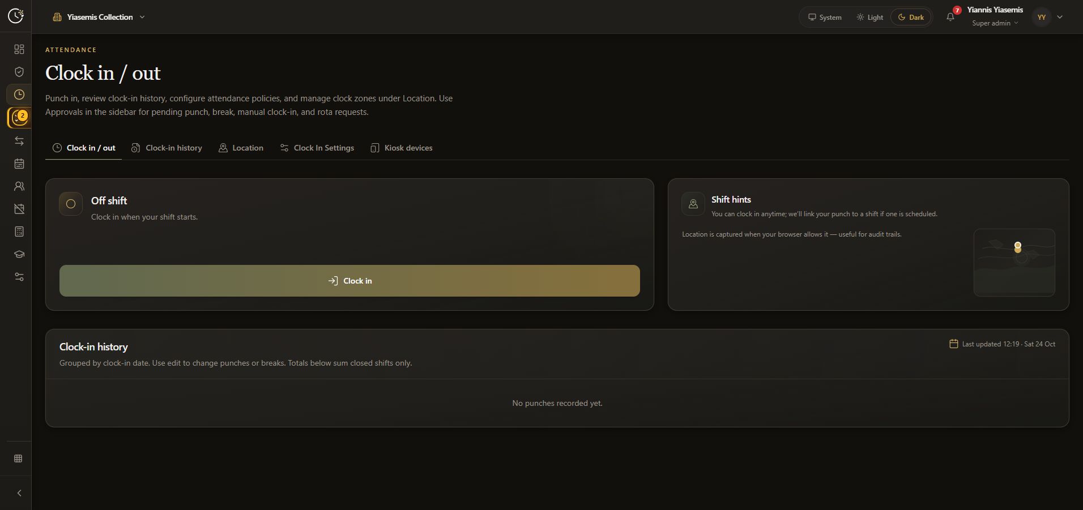Click the 'Yiannis Yiasemis' user name
Viewport: 1083px width, 510px height.
click(x=995, y=10)
